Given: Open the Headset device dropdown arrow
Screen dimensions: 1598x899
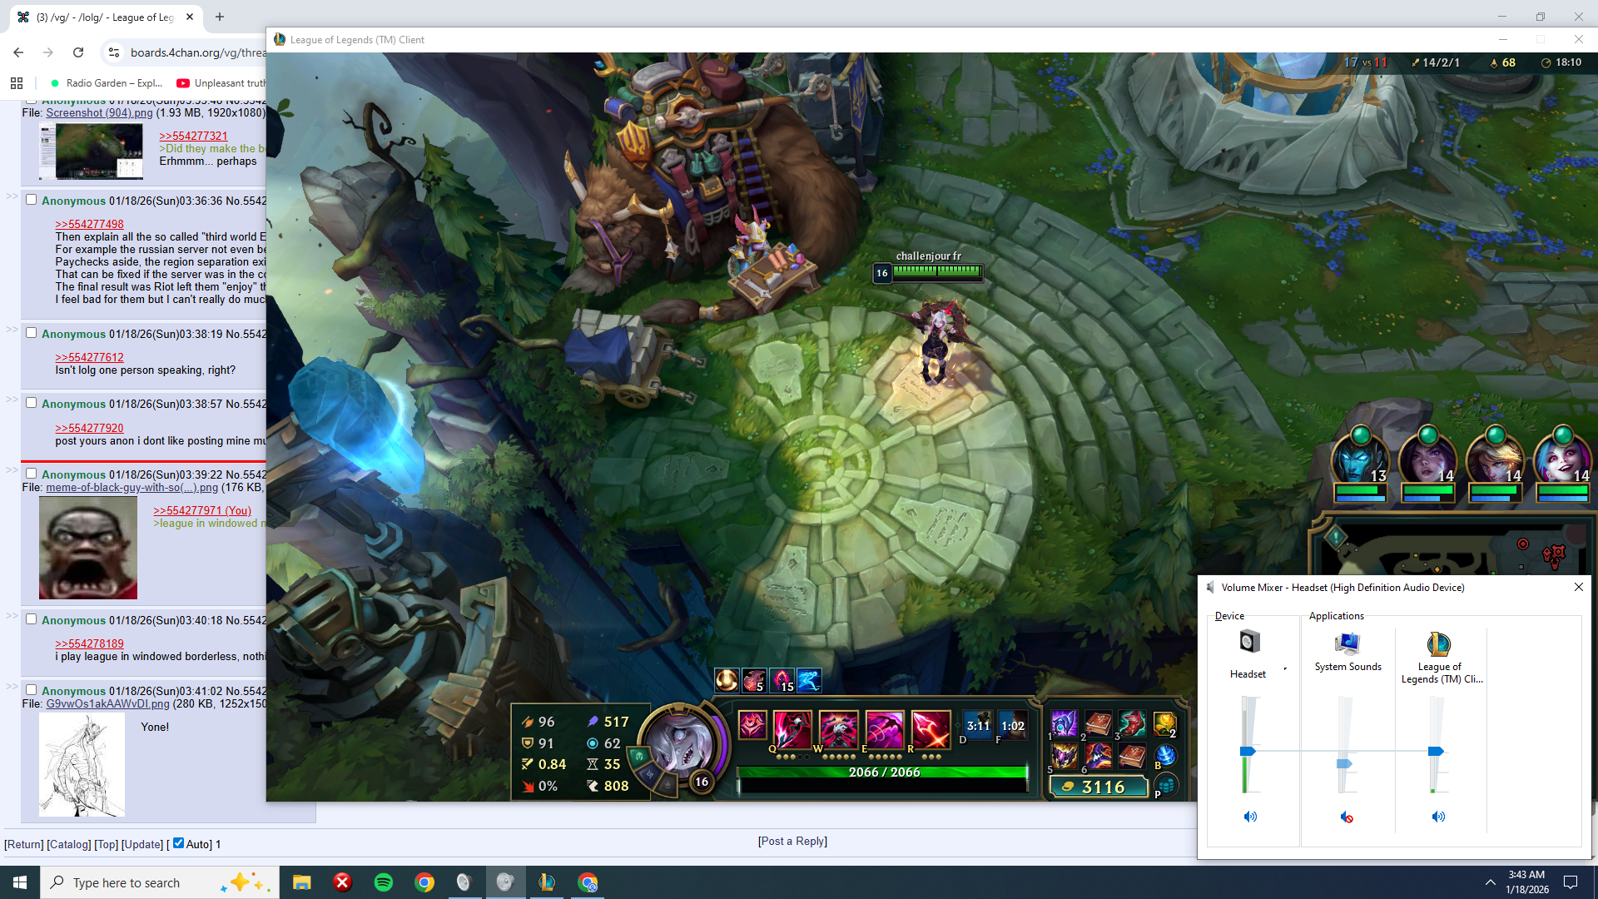Looking at the screenshot, I should [x=1285, y=668].
